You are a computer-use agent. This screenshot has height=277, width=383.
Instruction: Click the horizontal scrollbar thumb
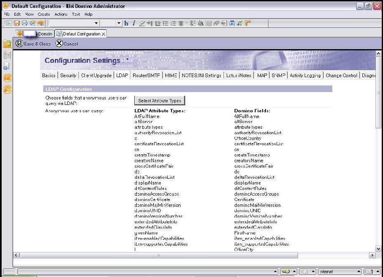click(x=159, y=255)
